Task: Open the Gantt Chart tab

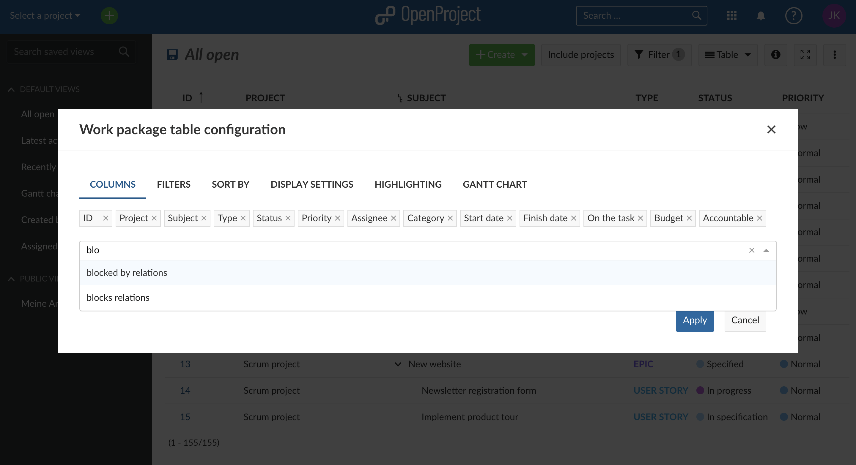Action: click(495, 184)
